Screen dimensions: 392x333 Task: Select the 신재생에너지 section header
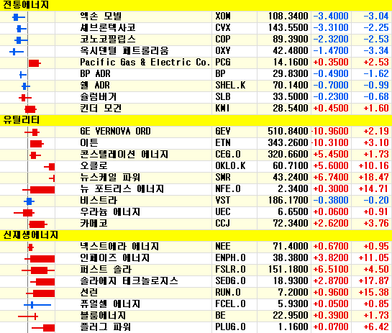coord(30,235)
